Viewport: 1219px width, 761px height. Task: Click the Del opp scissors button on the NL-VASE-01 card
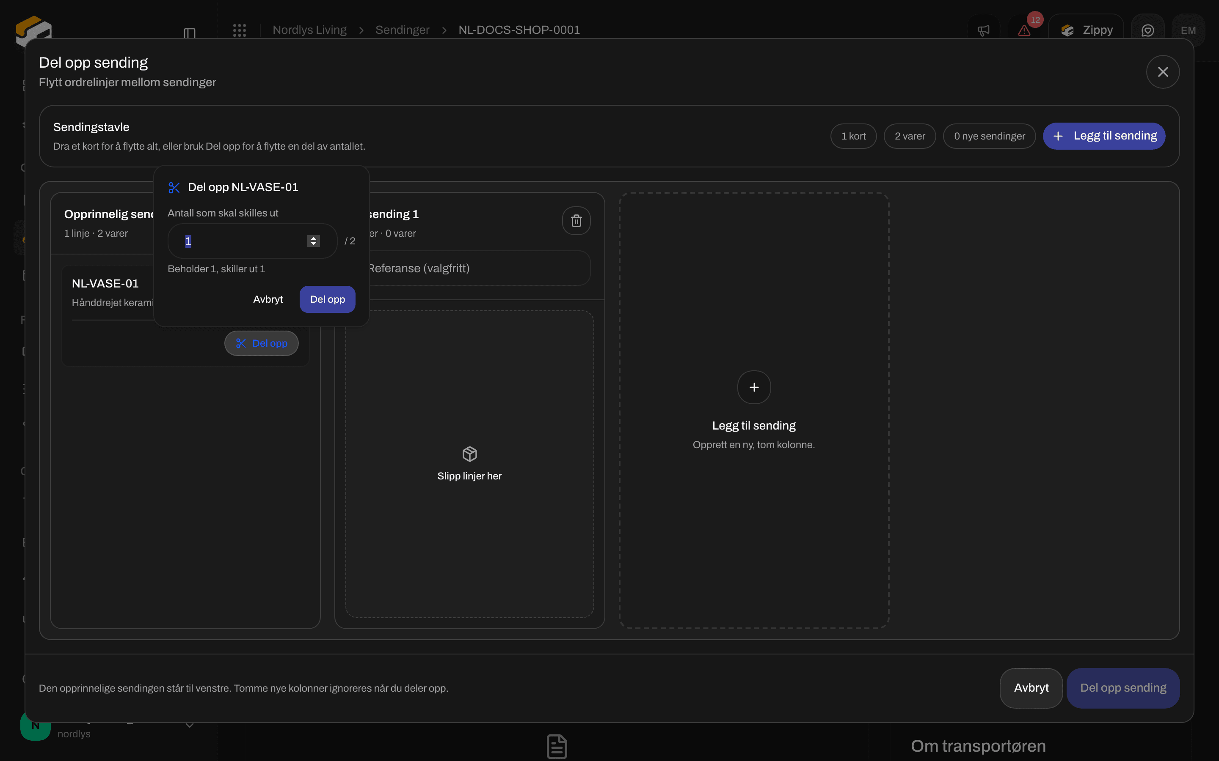click(x=262, y=343)
